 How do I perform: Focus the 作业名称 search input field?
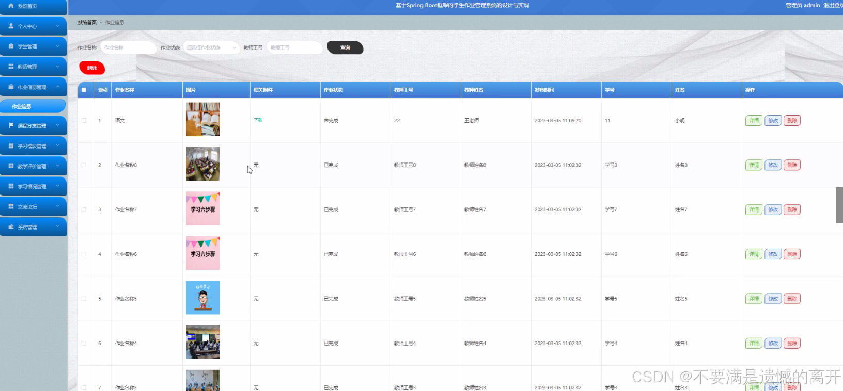point(128,47)
